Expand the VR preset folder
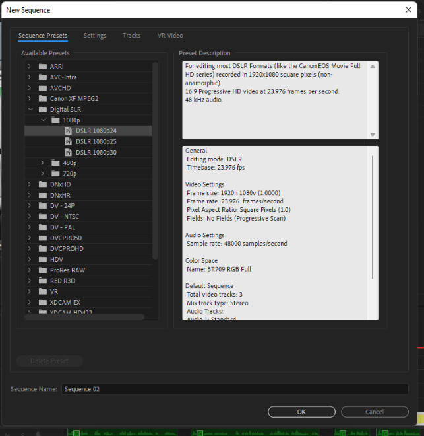 coord(30,292)
